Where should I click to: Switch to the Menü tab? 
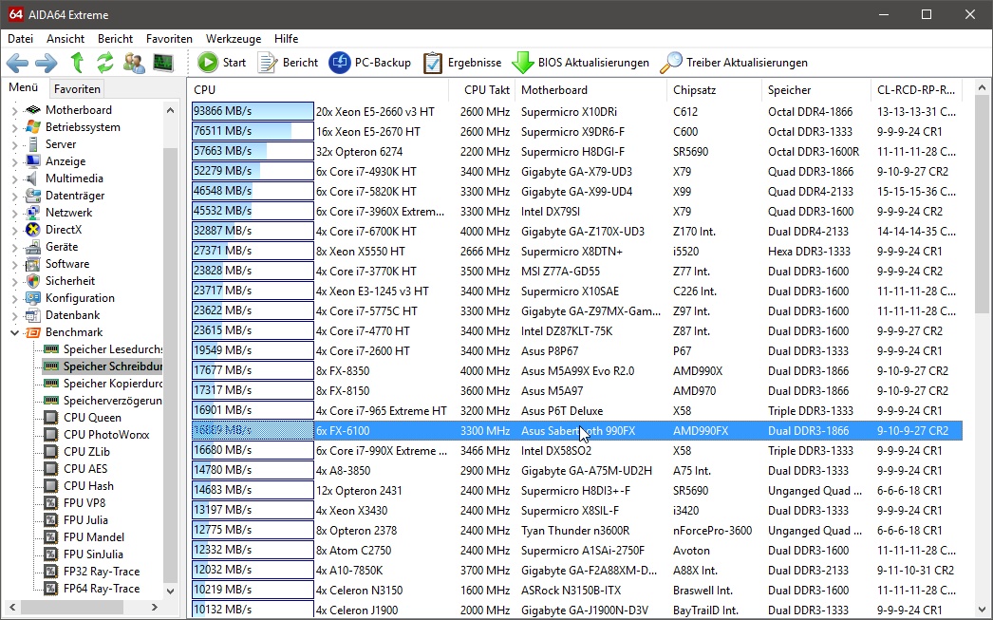point(24,87)
